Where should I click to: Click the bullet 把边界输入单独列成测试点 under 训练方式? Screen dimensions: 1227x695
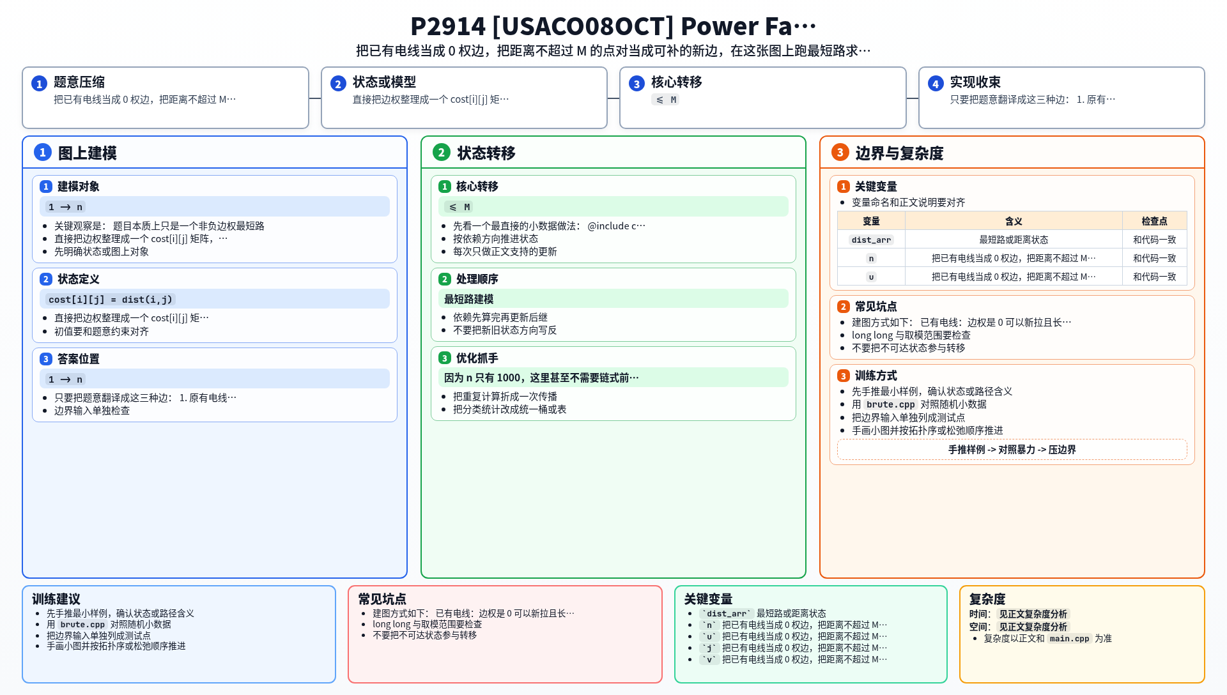[908, 418]
